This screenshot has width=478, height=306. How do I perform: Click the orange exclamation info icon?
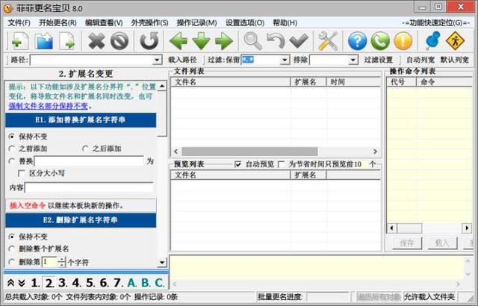[x=403, y=41]
